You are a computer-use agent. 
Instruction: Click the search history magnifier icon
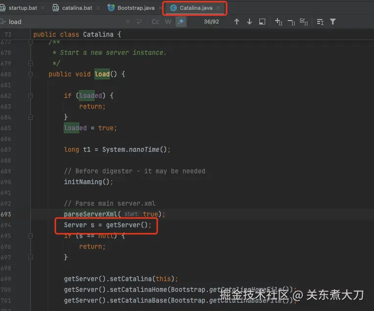pos(3,22)
